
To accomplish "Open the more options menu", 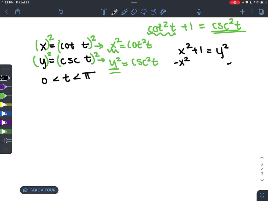I will (x=252, y=12).
